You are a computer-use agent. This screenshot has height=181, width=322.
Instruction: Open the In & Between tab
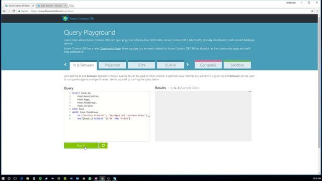click(x=83, y=65)
